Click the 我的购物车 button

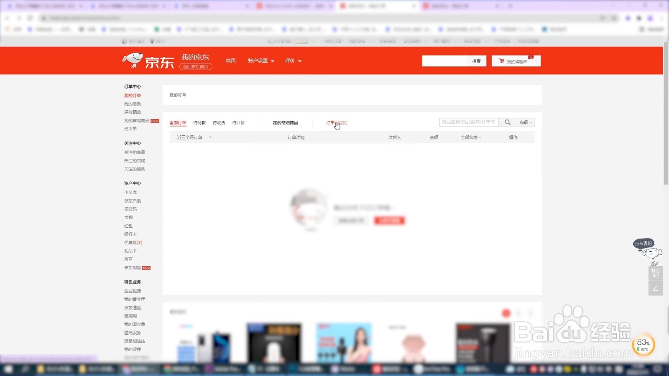pos(516,61)
